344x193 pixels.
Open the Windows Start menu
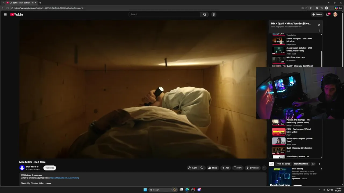point(145,190)
